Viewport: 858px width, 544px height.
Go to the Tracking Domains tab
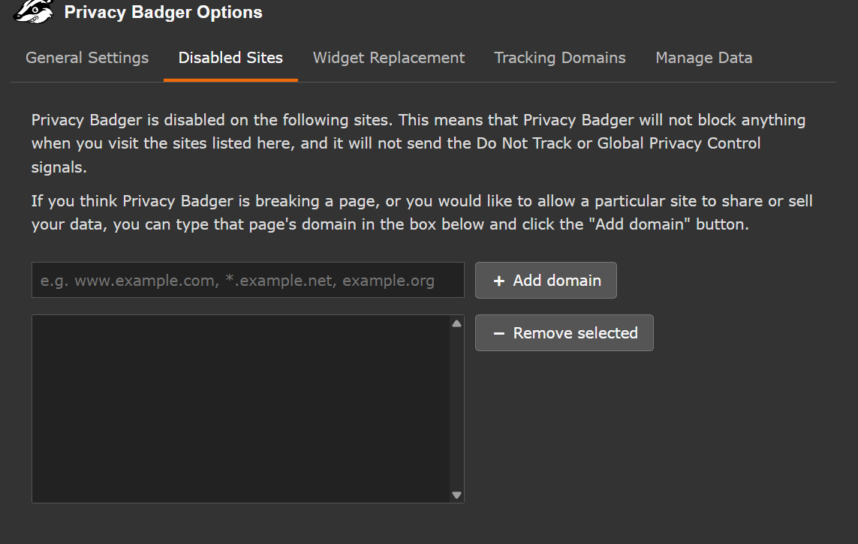560,58
